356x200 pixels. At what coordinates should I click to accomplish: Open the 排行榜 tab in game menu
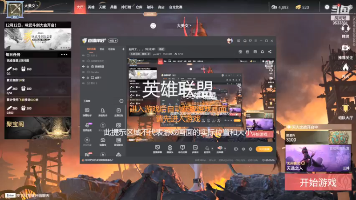[126, 7]
